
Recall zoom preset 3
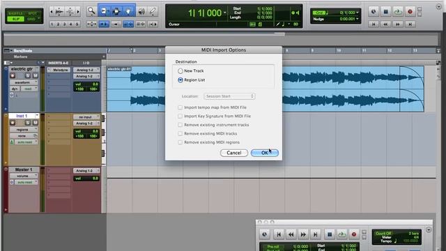coord(64,24)
